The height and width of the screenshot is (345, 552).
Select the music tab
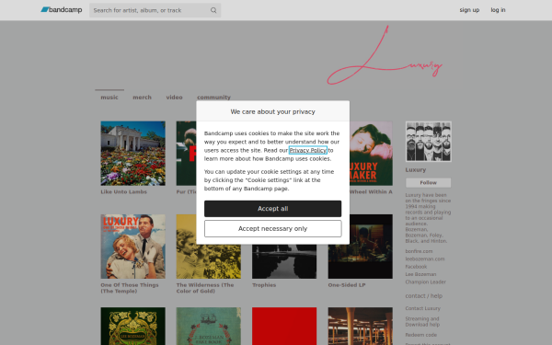click(x=109, y=98)
